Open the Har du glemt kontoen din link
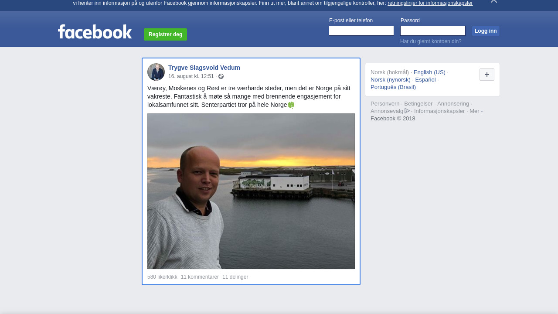The height and width of the screenshot is (314, 558). tap(431, 41)
